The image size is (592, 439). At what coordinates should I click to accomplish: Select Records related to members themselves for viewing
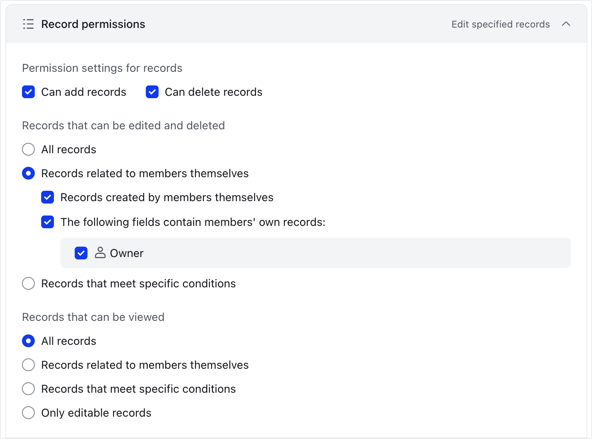28,365
